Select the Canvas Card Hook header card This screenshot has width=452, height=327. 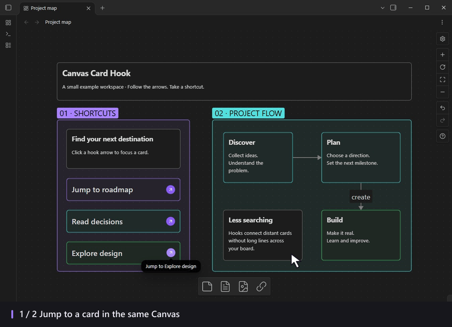[234, 82]
